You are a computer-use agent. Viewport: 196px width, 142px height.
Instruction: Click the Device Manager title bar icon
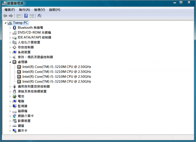point(4,3)
